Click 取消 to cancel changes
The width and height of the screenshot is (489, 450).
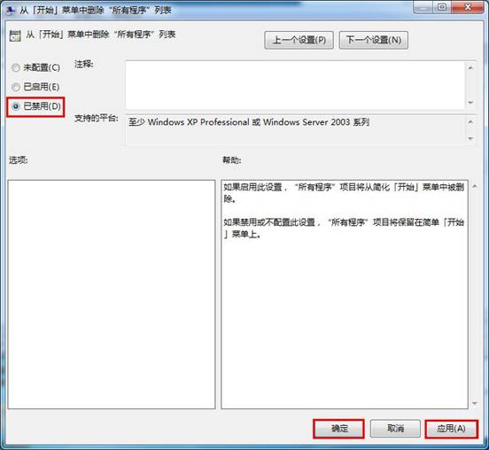395,429
